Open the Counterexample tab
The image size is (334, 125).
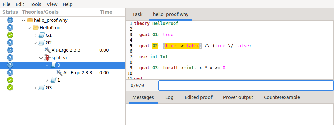(x=282, y=97)
